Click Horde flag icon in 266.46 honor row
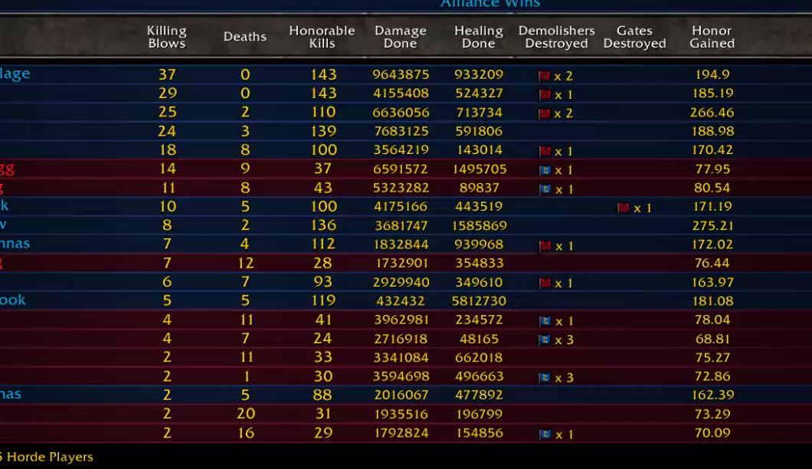 click(544, 113)
